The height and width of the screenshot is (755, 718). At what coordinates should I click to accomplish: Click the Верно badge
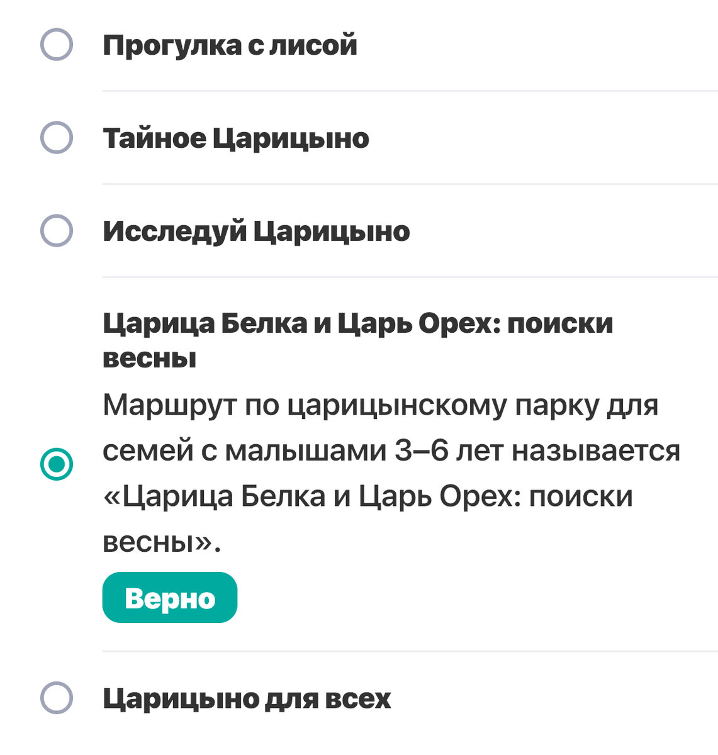click(169, 598)
